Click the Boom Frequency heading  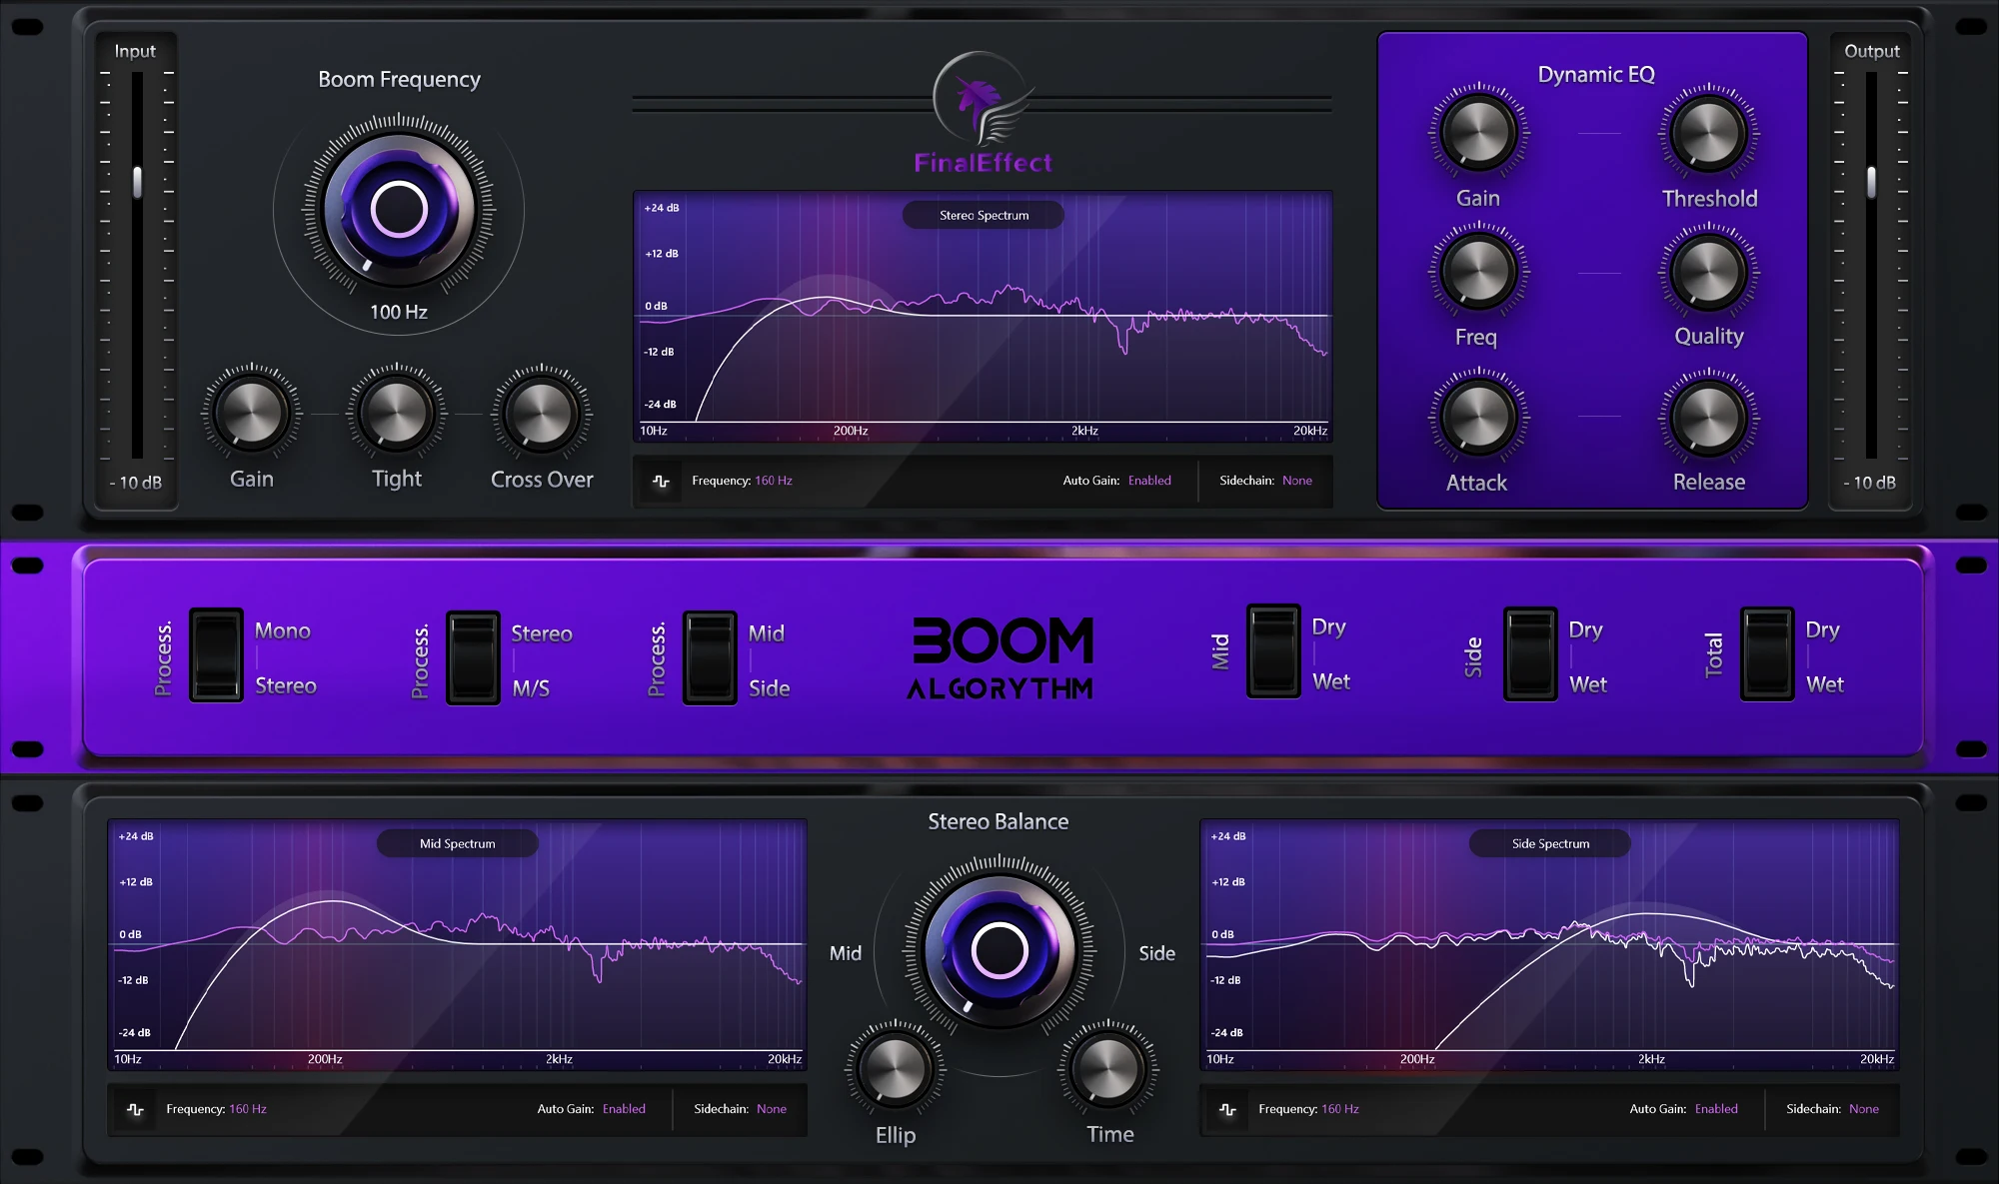(399, 80)
